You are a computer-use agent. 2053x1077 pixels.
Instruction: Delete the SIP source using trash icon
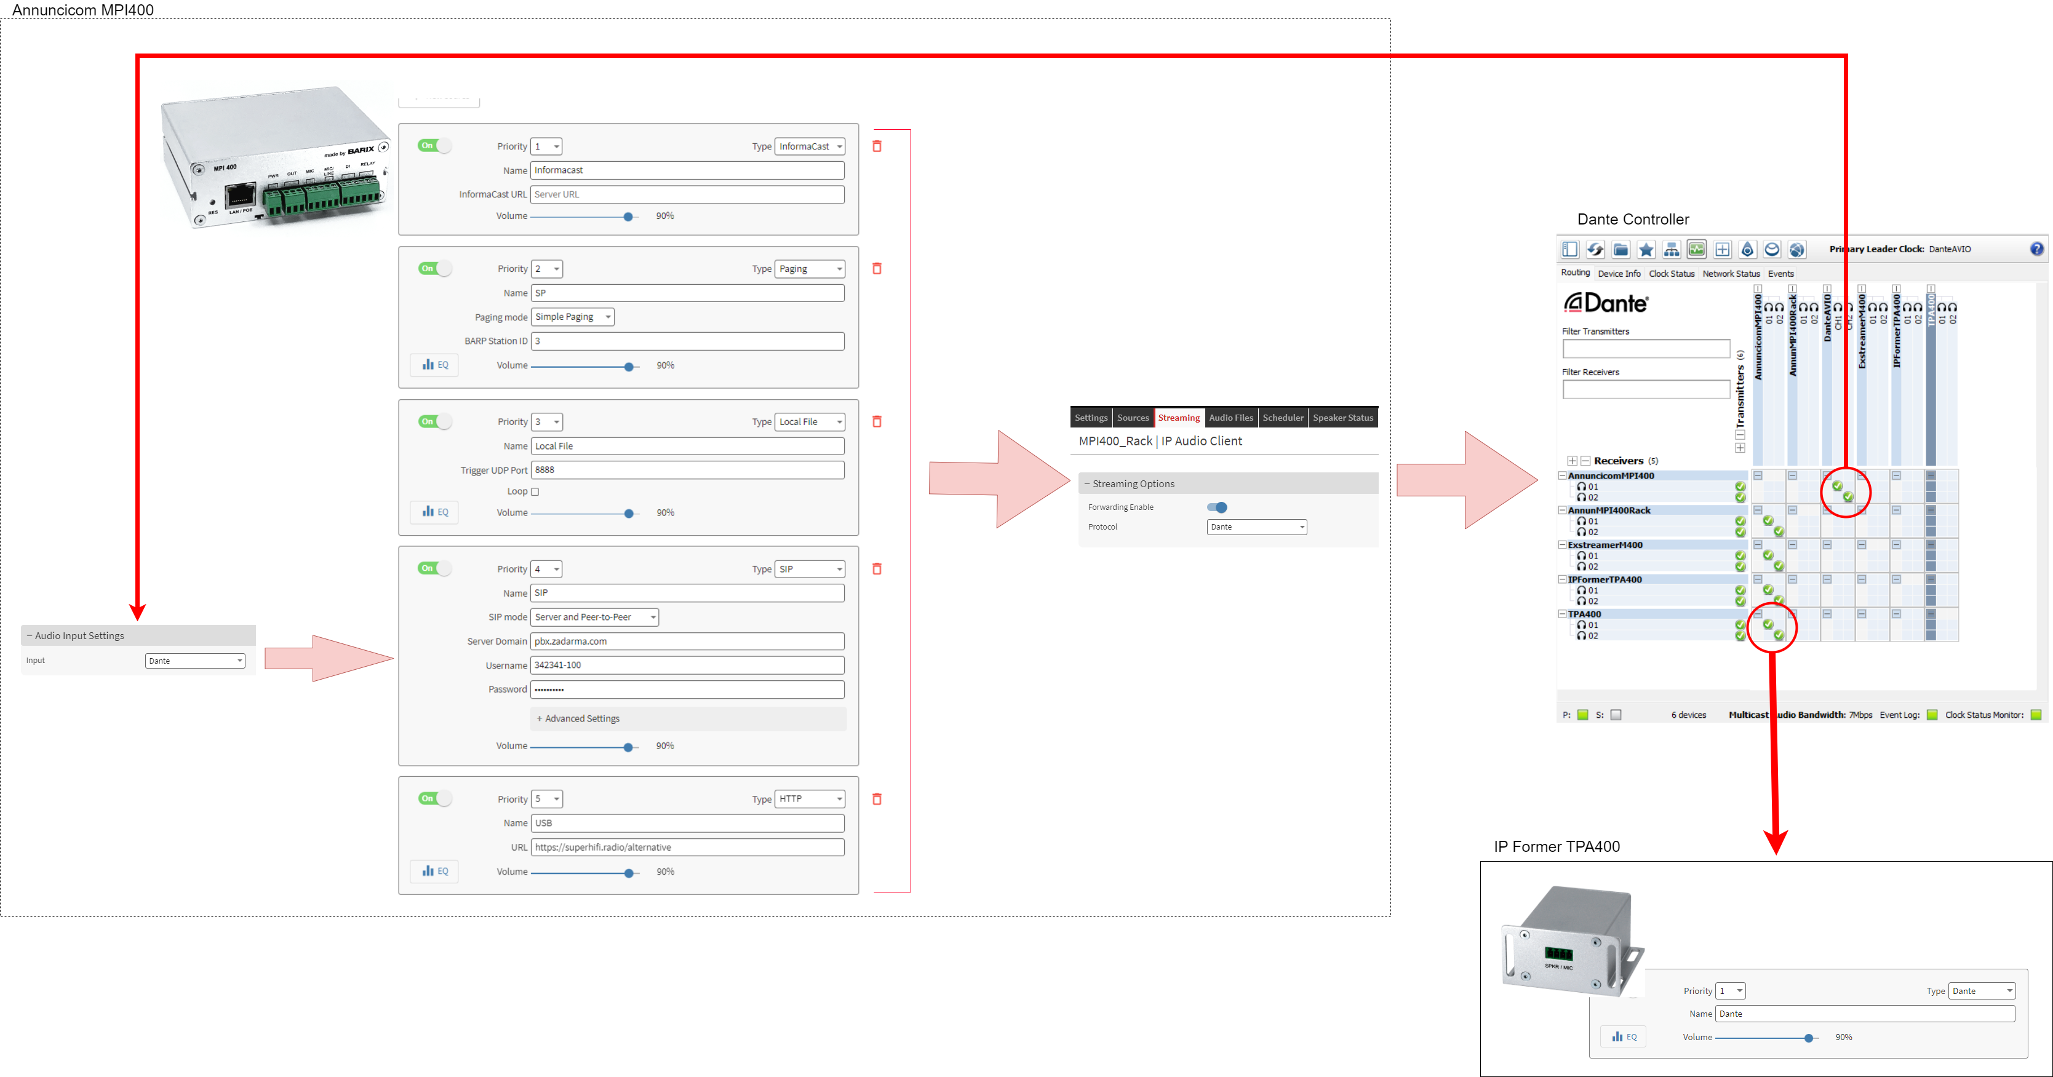tap(877, 569)
